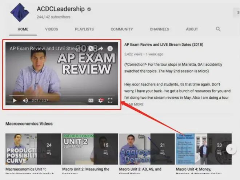
Task: Mute the video with the speaker icon
Action: click(25, 101)
